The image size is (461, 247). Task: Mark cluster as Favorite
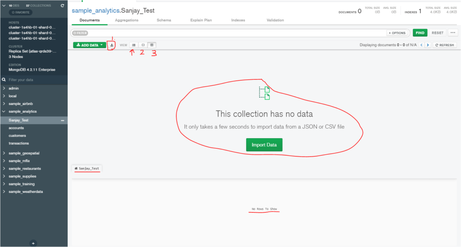[21, 12]
